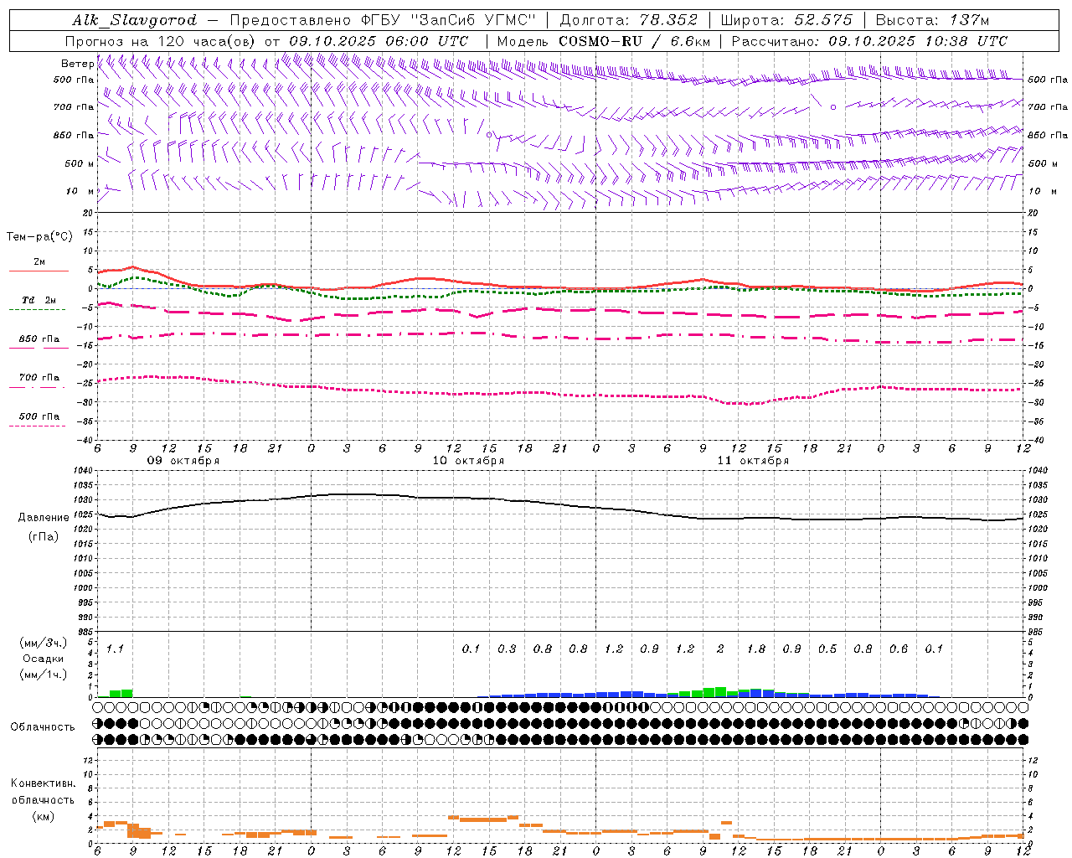The image size is (1072, 858).
Task: Click the '10 октября' date label
Action: click(x=468, y=461)
